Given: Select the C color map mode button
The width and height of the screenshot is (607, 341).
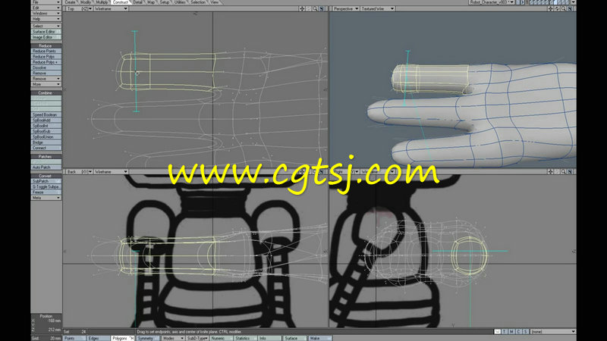Looking at the screenshot, I should click(519, 332).
